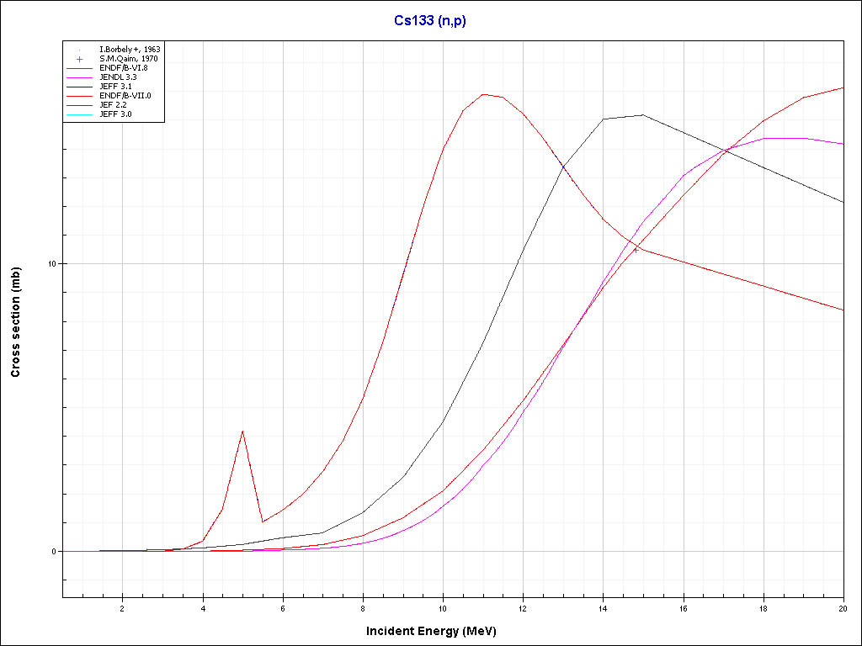Click the dot marker for I.Borbely 1963 in legend
The height and width of the screenshot is (646, 862).
(x=80, y=50)
